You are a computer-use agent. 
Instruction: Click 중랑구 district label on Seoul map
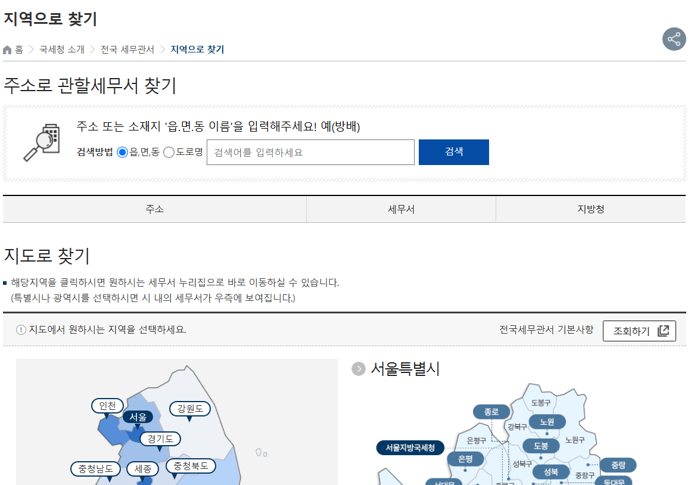(584, 475)
